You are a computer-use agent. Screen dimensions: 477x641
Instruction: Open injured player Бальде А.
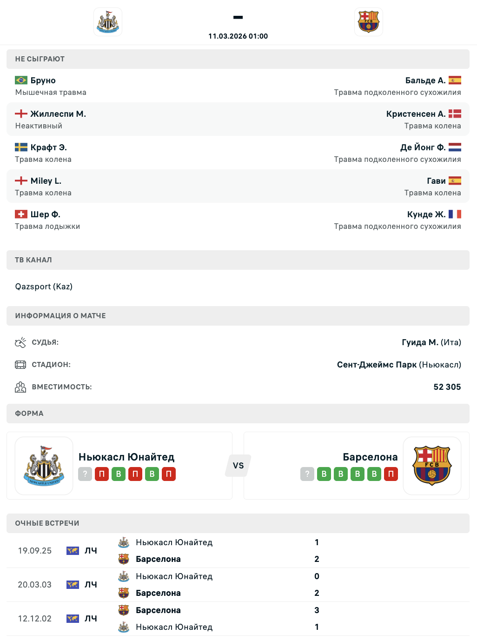click(425, 80)
